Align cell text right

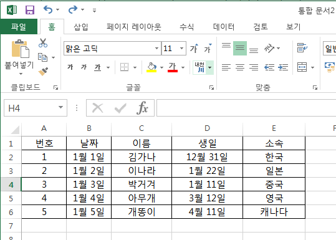pyautogui.click(x=254, y=67)
